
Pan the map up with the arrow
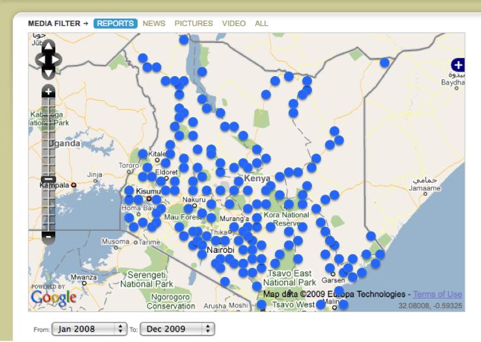click(49, 47)
